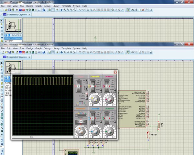Open File menu in front window
This screenshot has width=194, height=155.
[x=3, y=48]
